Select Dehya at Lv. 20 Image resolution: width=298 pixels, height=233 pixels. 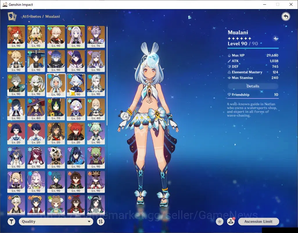(56, 134)
